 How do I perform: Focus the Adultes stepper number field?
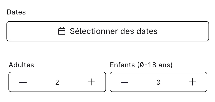click(57, 82)
